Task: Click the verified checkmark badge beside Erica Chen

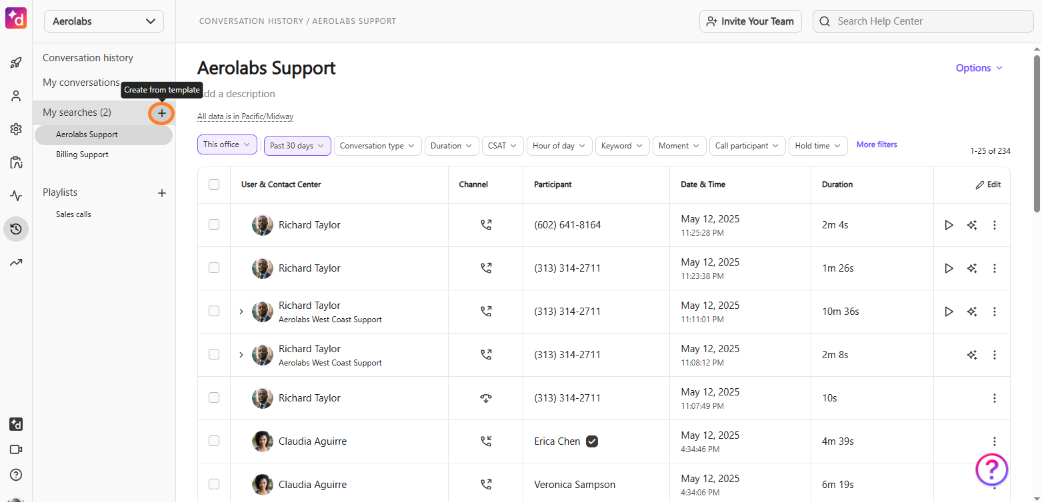Action: tap(592, 441)
